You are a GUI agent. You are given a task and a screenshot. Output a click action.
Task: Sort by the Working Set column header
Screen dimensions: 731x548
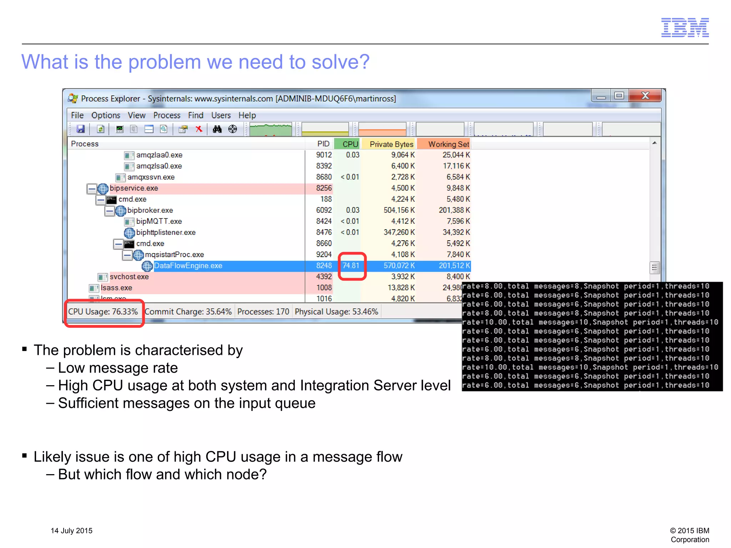pos(444,144)
